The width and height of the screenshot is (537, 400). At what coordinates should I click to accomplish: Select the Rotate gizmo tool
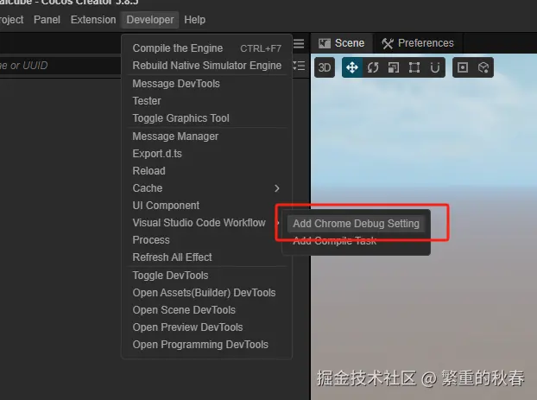click(373, 67)
